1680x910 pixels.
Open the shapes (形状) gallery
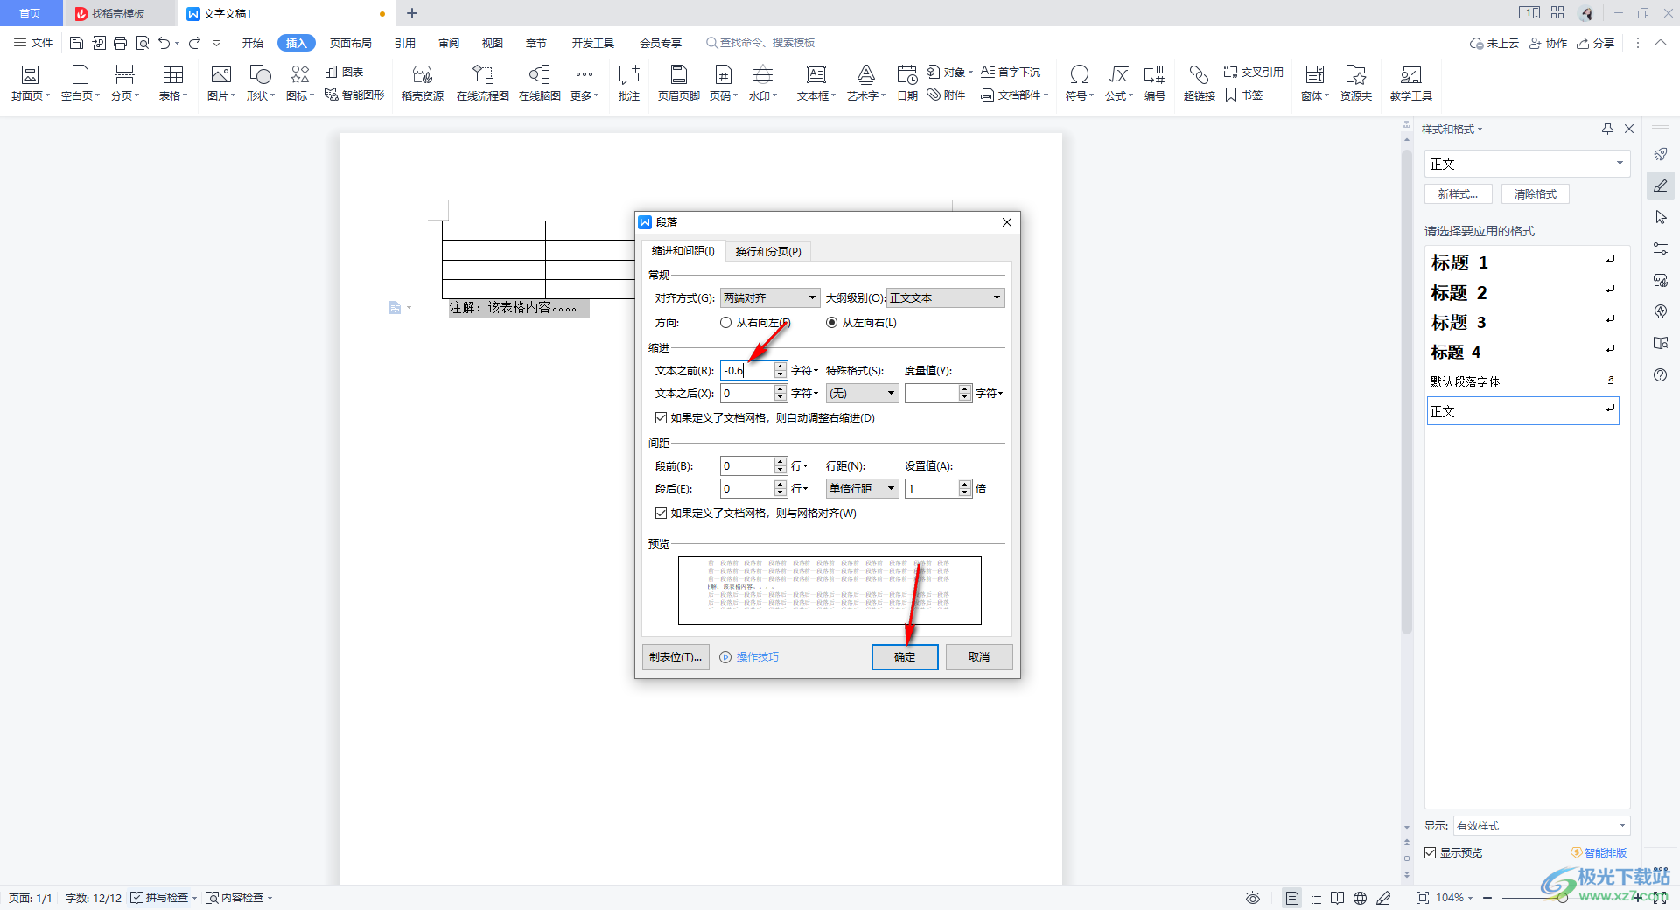(x=260, y=83)
